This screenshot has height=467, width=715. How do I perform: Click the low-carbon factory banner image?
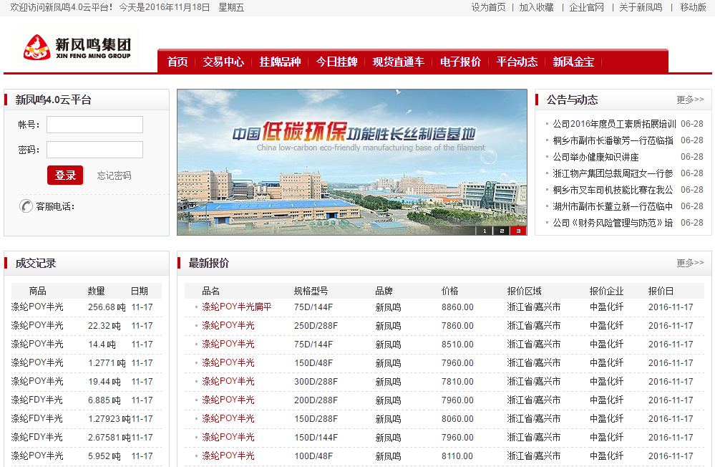click(x=352, y=162)
